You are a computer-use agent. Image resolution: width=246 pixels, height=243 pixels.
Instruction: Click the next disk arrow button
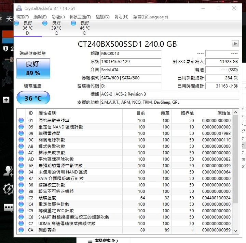click(x=235, y=44)
